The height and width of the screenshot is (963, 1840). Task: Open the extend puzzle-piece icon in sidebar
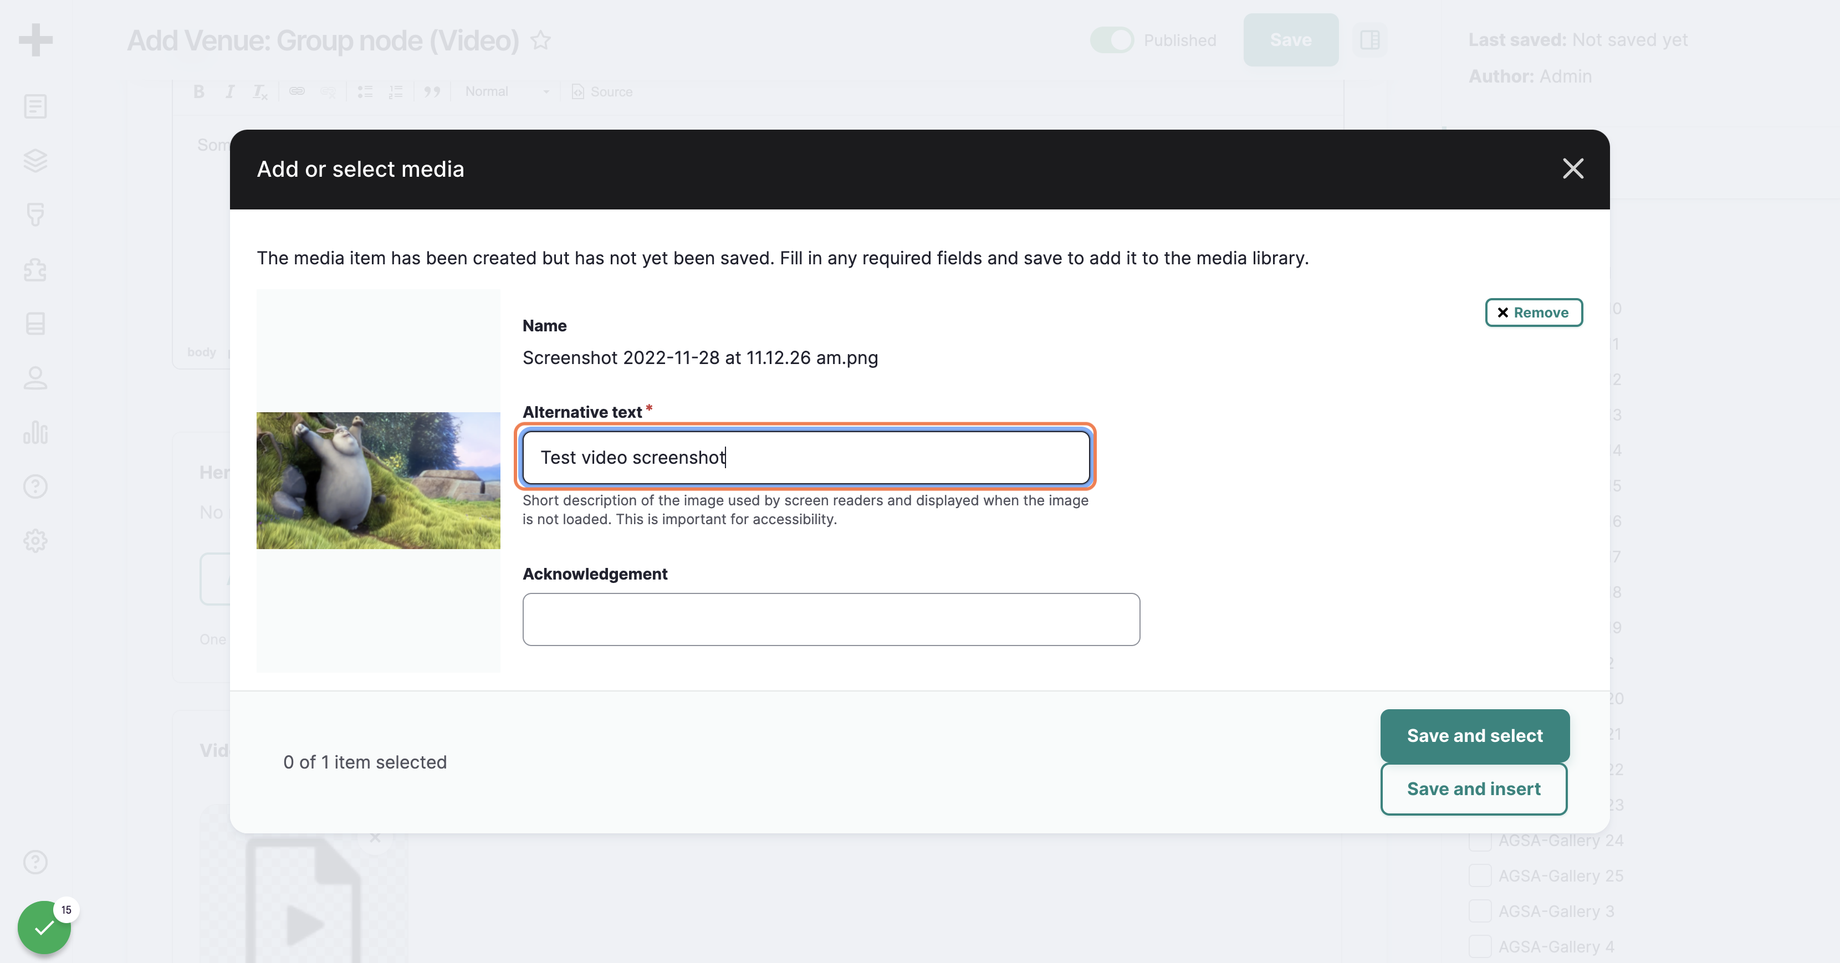tap(35, 269)
